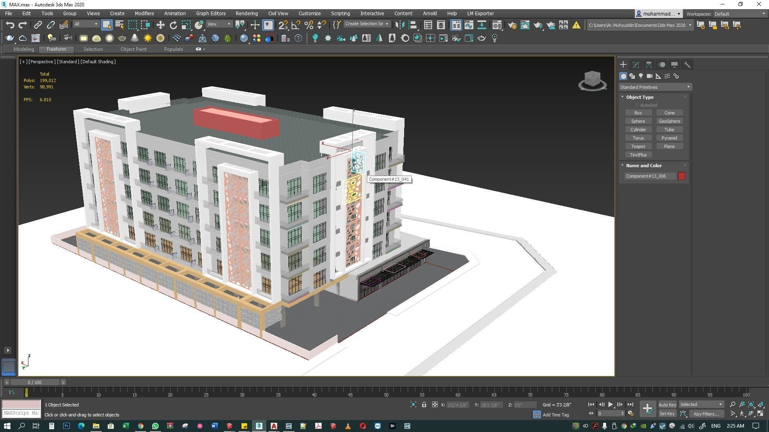Screen dimensions: 769x432
Task: Switch to the Object Paint ribbon tab
Action: (x=133, y=49)
